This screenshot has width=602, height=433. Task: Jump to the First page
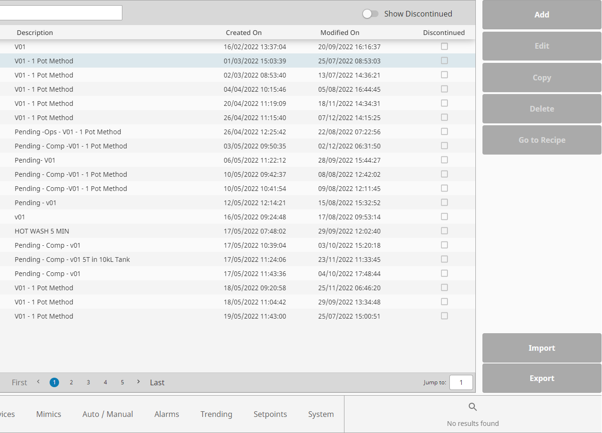pos(19,382)
